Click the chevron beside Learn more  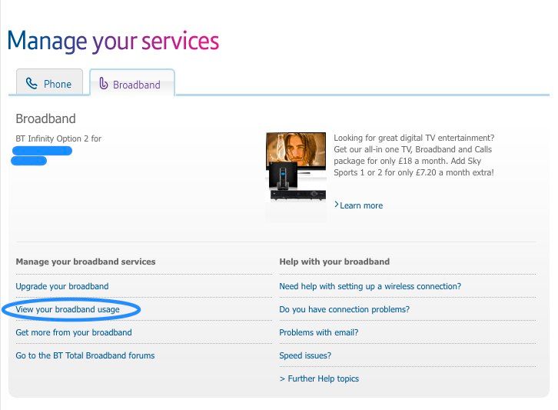click(337, 205)
